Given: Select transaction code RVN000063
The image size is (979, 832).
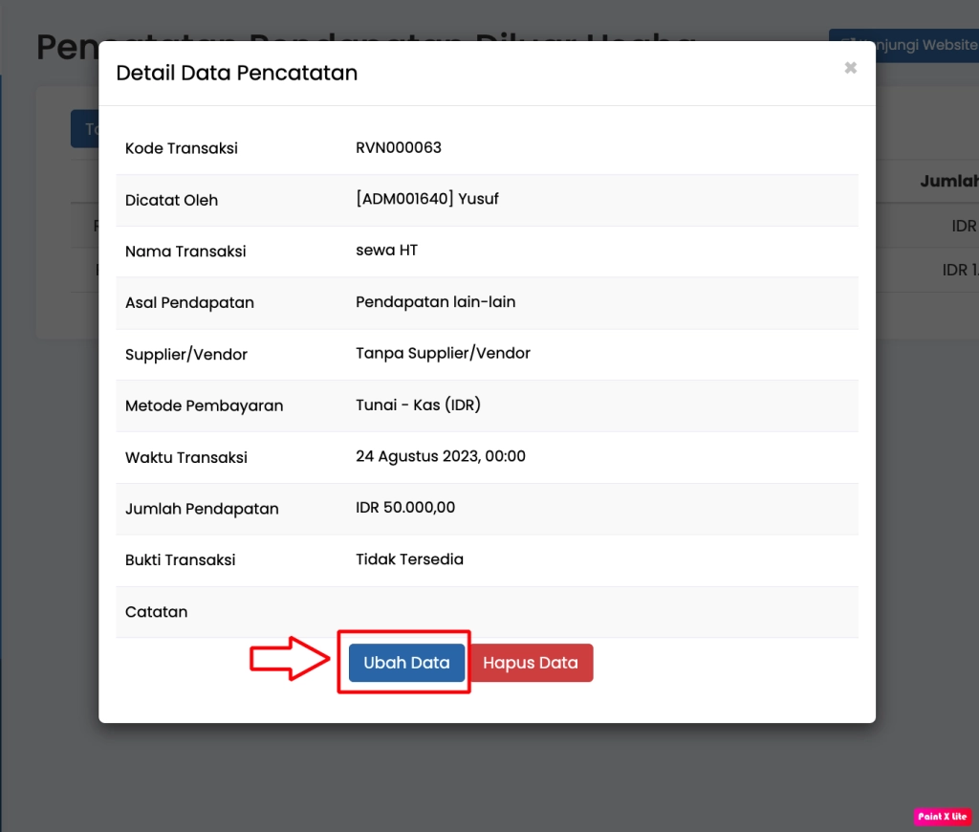Looking at the screenshot, I should coord(398,148).
